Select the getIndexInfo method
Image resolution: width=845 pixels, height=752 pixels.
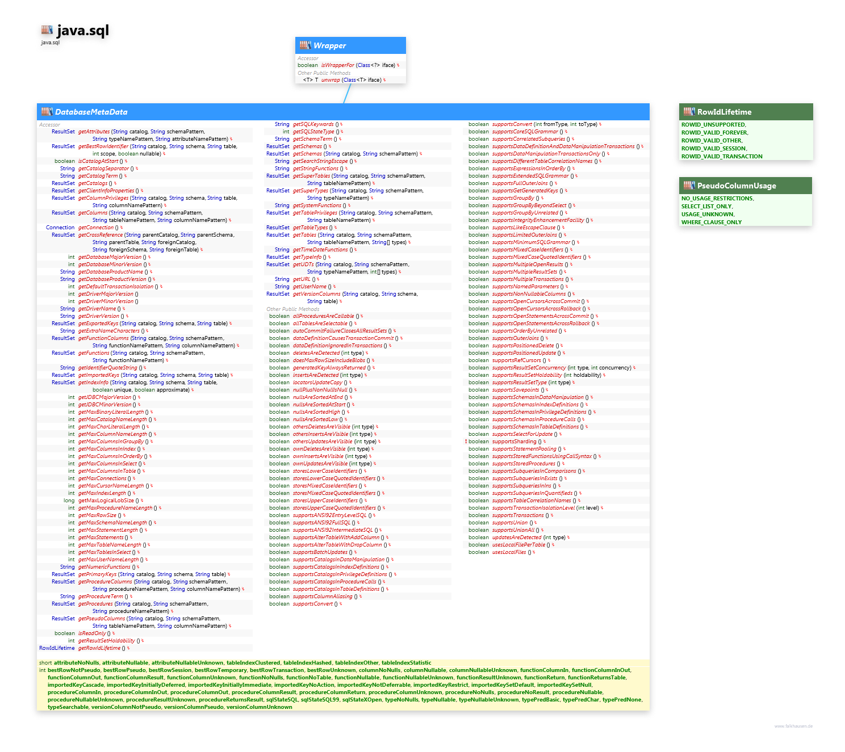(x=93, y=383)
